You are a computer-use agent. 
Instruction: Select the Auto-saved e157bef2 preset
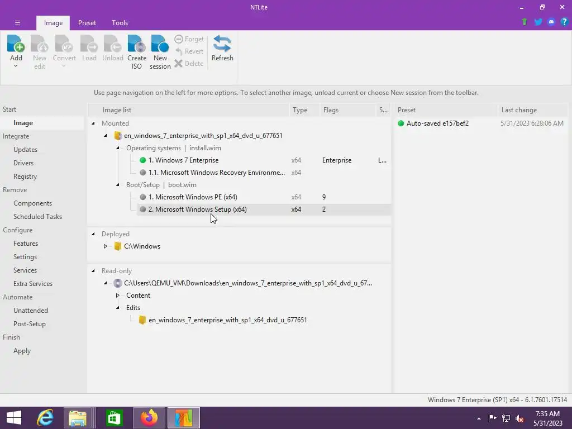pos(437,123)
